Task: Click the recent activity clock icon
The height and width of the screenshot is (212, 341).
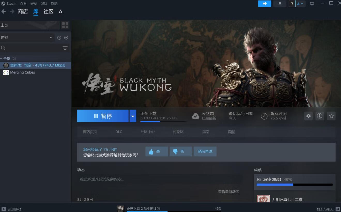Action: (x=59, y=38)
